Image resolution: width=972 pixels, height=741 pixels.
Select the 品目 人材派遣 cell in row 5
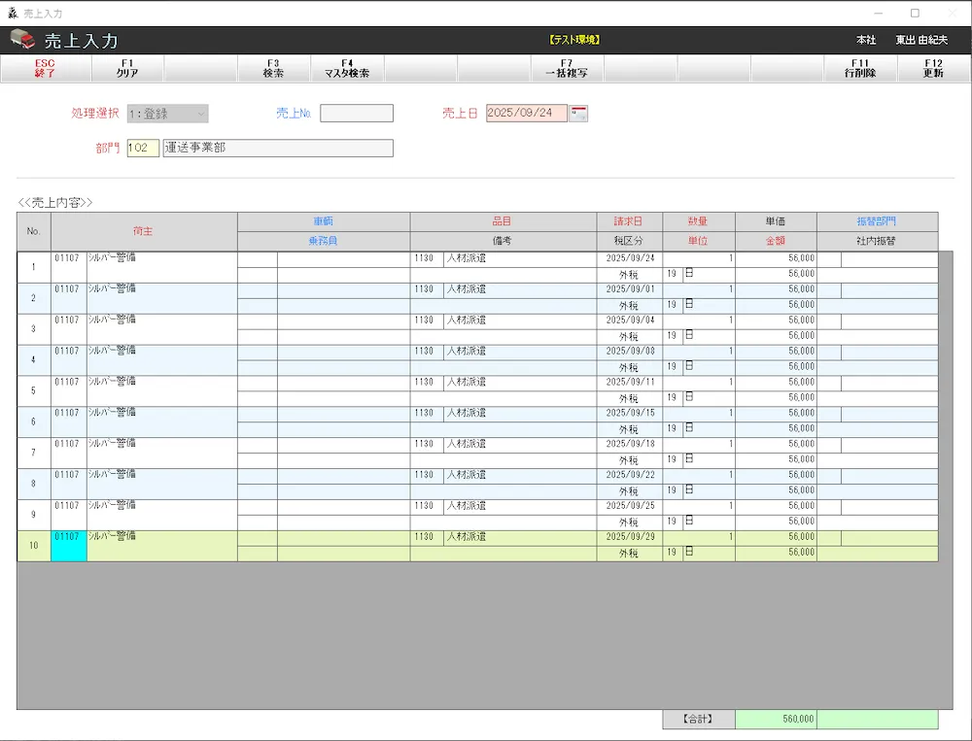pos(519,383)
